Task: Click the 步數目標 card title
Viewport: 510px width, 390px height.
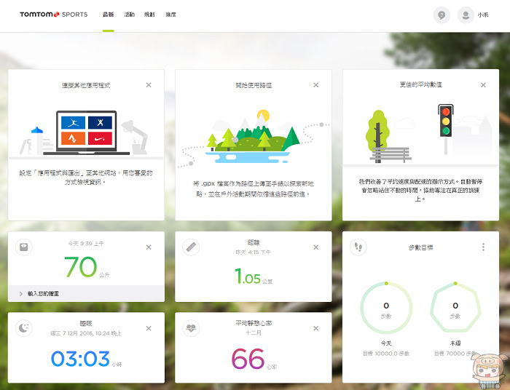Action: click(421, 247)
